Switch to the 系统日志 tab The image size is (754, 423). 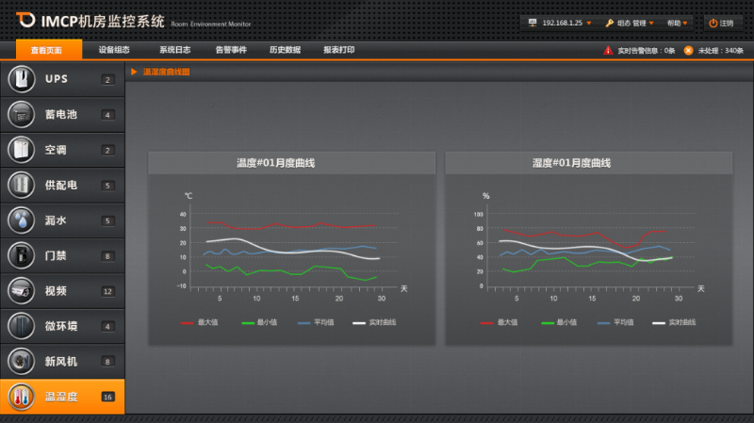pos(174,50)
